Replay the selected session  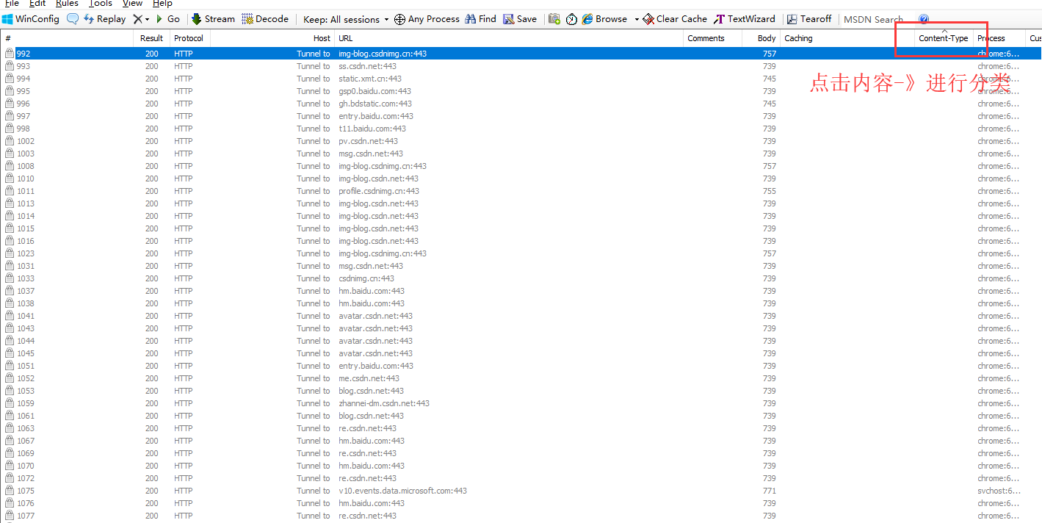coord(104,18)
